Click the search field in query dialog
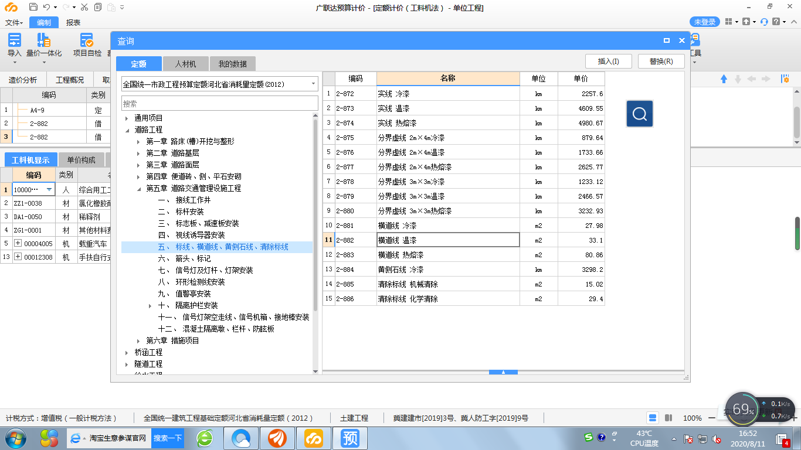 [x=220, y=103]
